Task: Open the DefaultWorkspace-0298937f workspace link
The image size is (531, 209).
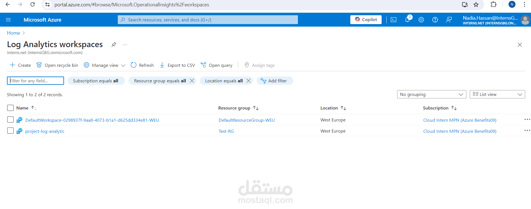Action: click(92, 120)
